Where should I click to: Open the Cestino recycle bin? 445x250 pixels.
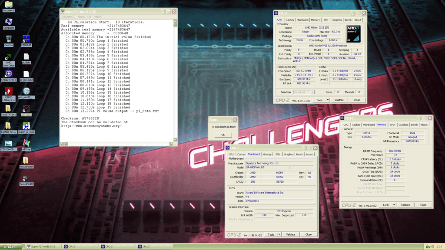click(9, 41)
